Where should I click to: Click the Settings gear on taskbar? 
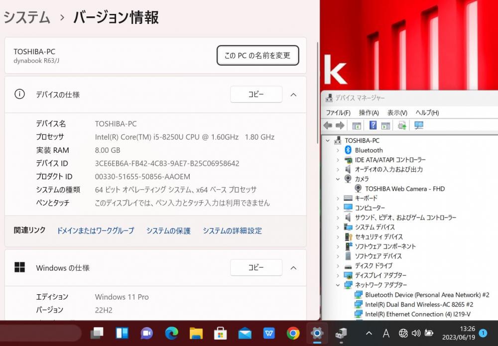[x=317, y=333]
